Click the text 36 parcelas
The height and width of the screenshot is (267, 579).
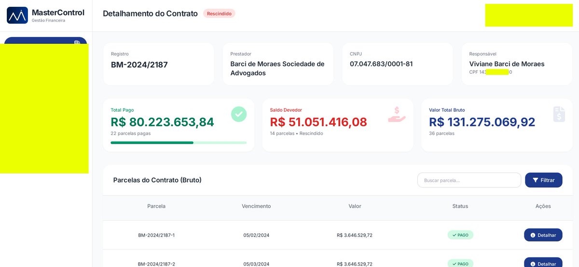(x=441, y=133)
